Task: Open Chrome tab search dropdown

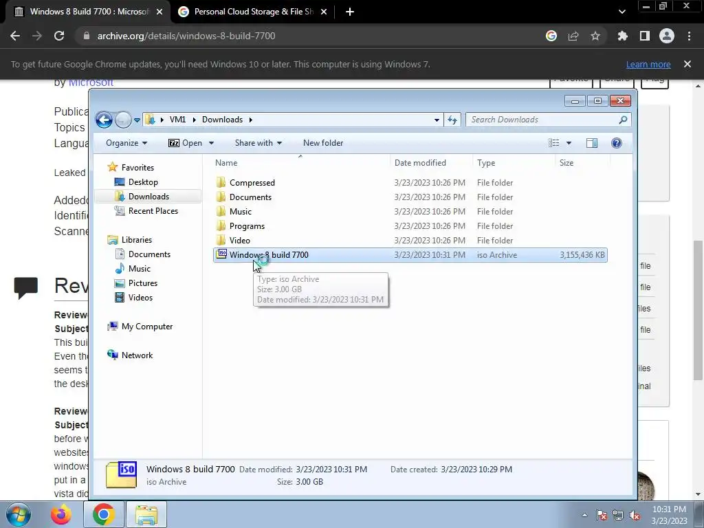Action: (x=621, y=12)
